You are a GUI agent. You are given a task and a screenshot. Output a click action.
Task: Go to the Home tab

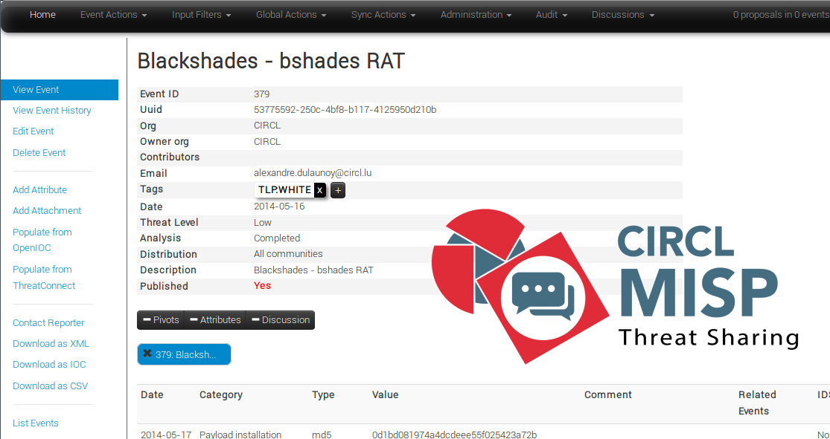[42, 15]
